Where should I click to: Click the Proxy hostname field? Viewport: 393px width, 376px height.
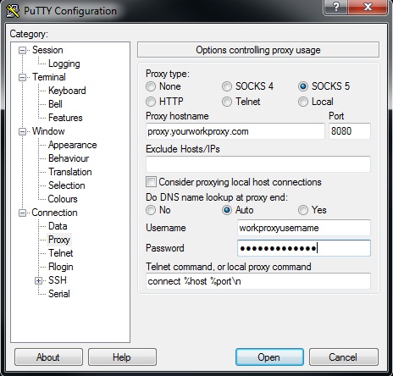point(235,131)
